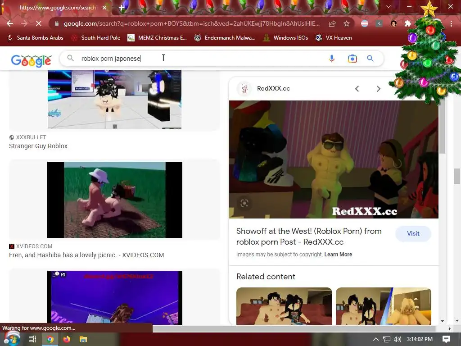Close the google.com/search tab
The image size is (461, 346).
[x=104, y=8]
